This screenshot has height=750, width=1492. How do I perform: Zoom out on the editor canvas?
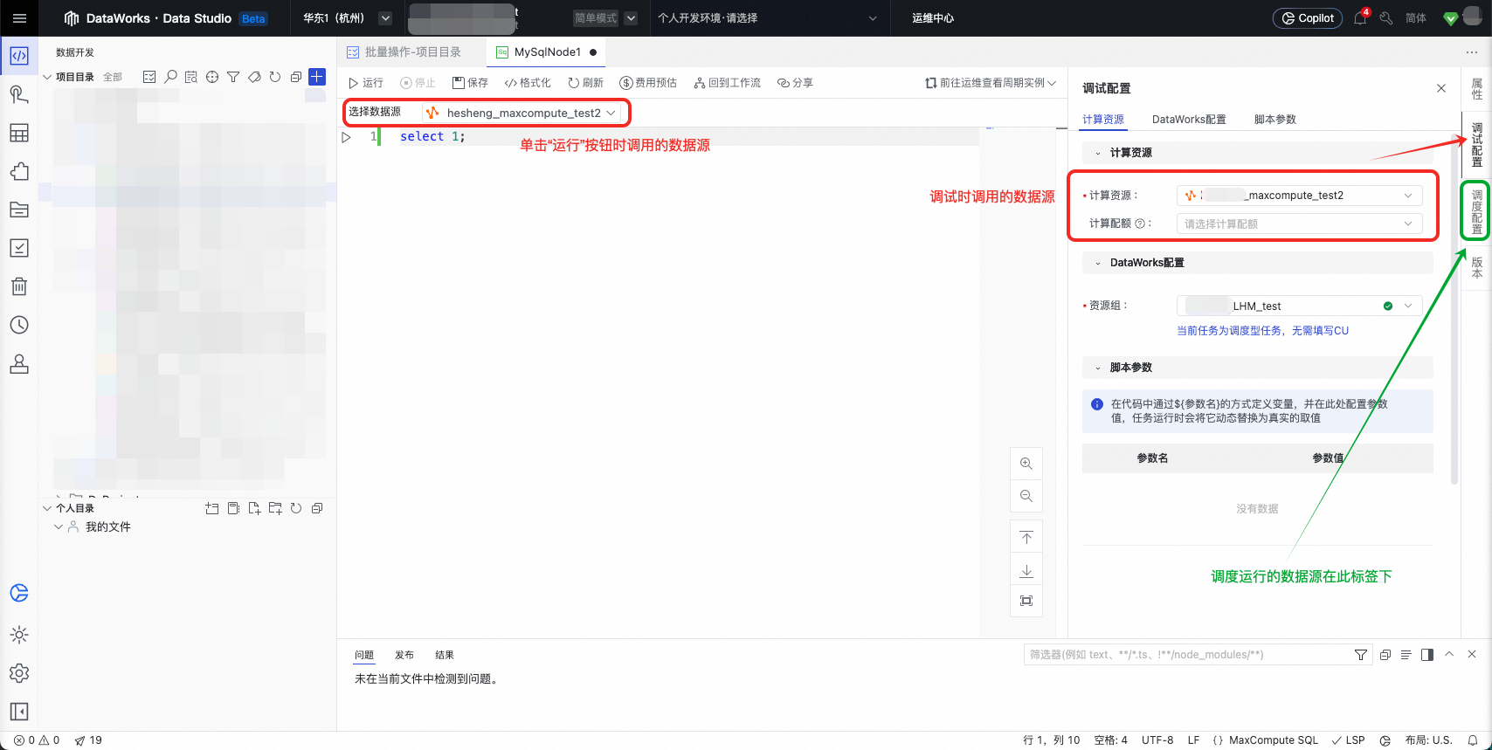pos(1026,496)
